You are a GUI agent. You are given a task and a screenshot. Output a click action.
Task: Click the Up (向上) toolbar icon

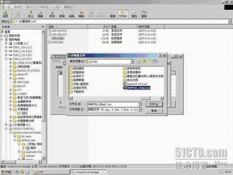[x=31, y=14]
